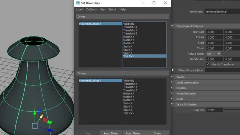Click the first Rotate Axis value field
240x135 pixels.
(214, 59)
